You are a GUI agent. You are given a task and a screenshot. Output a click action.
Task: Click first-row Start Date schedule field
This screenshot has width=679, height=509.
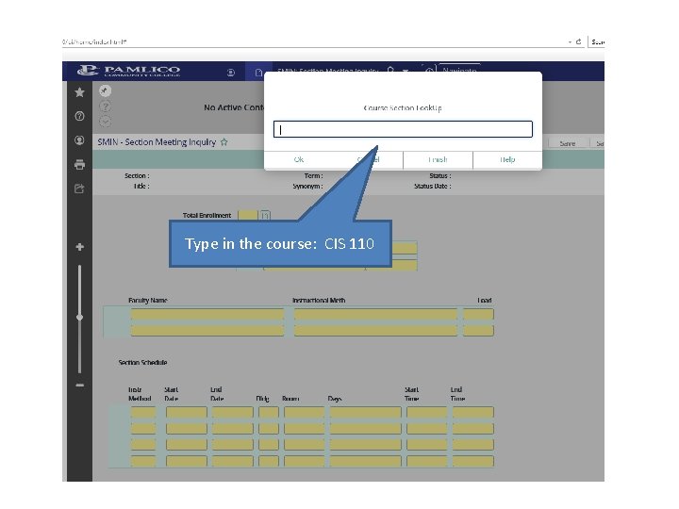click(187, 412)
